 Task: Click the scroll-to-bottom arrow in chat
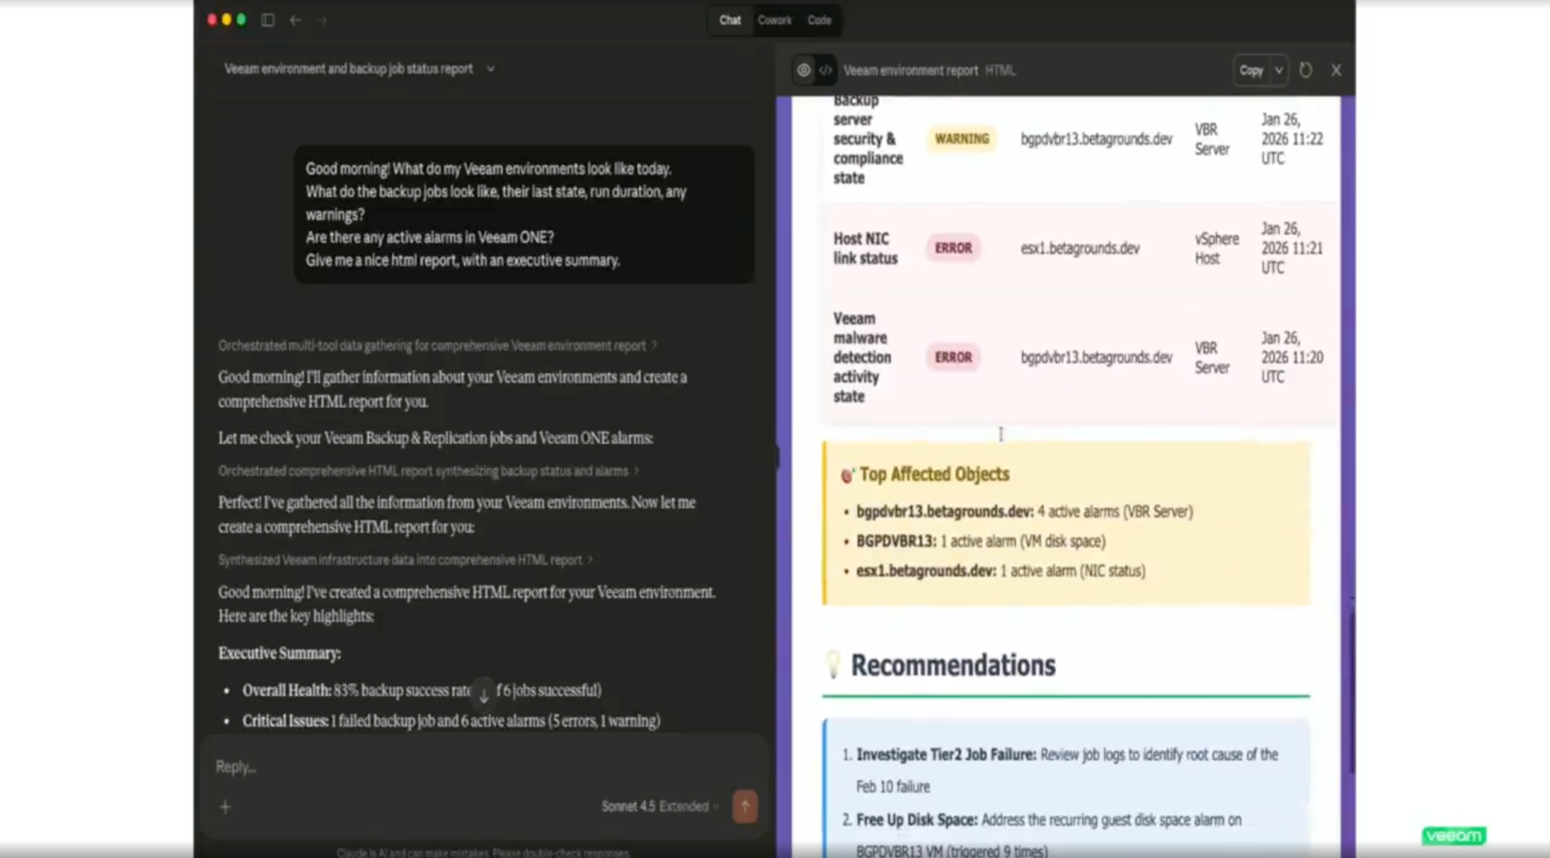(x=483, y=695)
